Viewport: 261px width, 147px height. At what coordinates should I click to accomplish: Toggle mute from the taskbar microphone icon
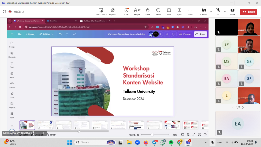212,142
